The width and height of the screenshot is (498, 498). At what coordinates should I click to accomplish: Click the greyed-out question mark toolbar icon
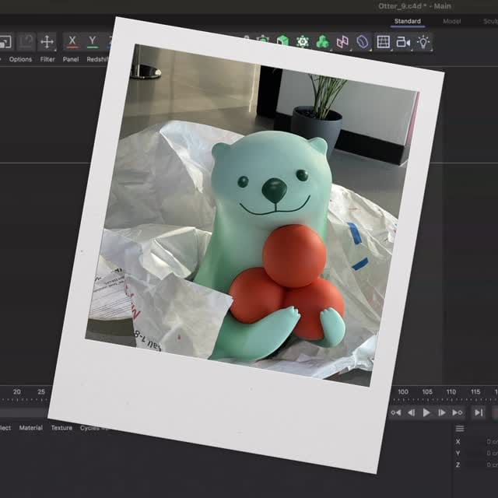[26, 41]
